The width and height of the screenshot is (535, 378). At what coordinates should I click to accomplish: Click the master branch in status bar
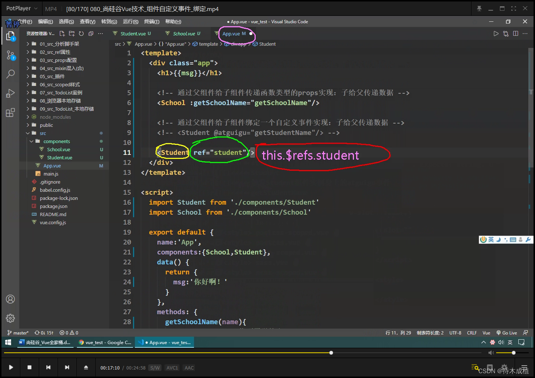click(18, 333)
